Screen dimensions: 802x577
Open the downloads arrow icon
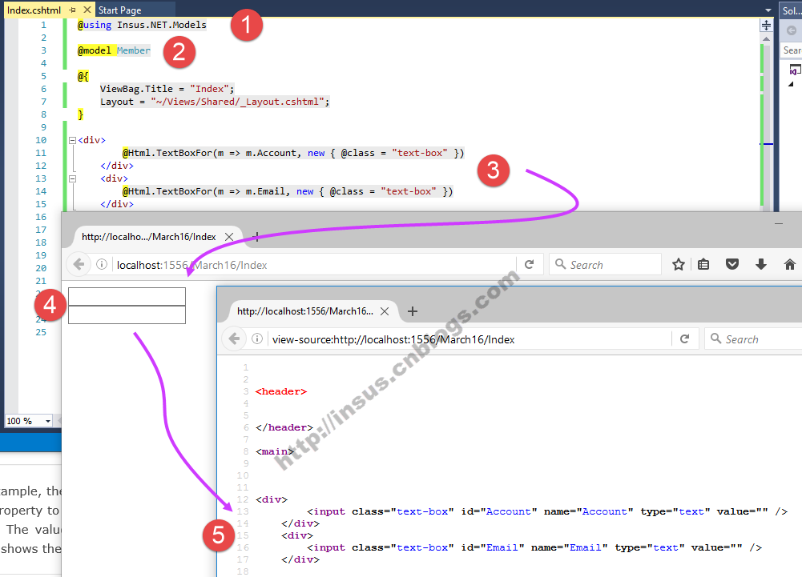(x=760, y=264)
